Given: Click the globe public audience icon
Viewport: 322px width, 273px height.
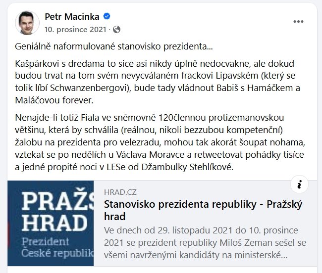Looking at the screenshot, I should coord(116,29).
